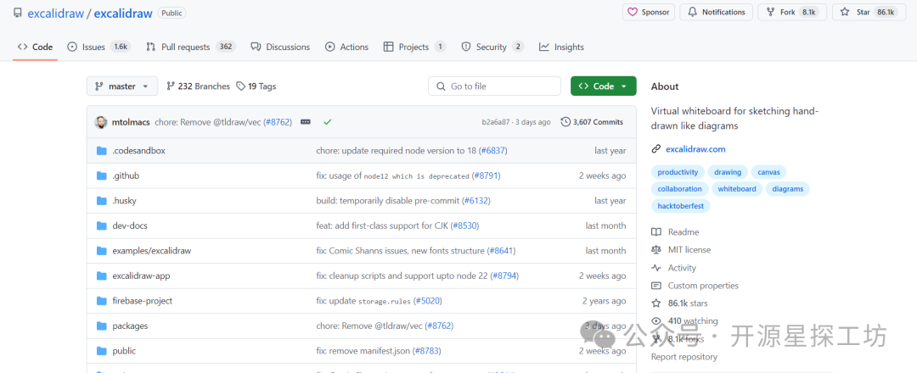
Task: View the Security tab
Action: 492,47
